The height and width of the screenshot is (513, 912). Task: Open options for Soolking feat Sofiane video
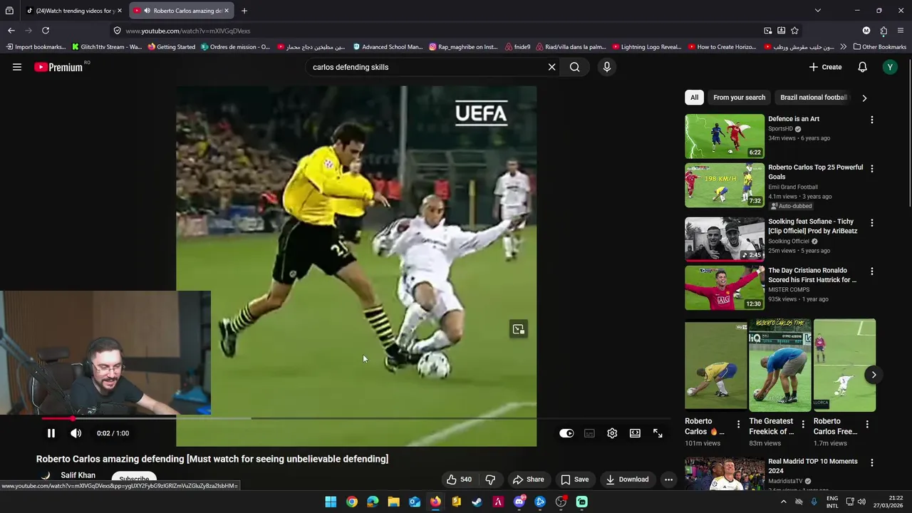click(x=871, y=223)
